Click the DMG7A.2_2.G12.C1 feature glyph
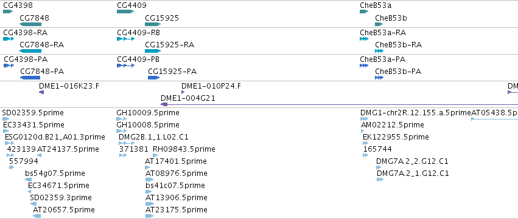Screen dimensions: 518x219 (x=379, y=167)
